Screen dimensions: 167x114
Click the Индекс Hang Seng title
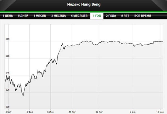click(x=84, y=4)
